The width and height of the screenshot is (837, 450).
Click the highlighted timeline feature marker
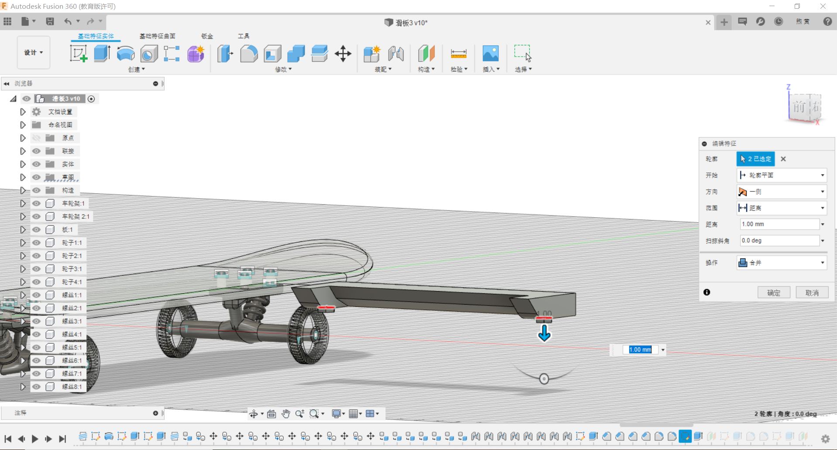tap(685, 436)
